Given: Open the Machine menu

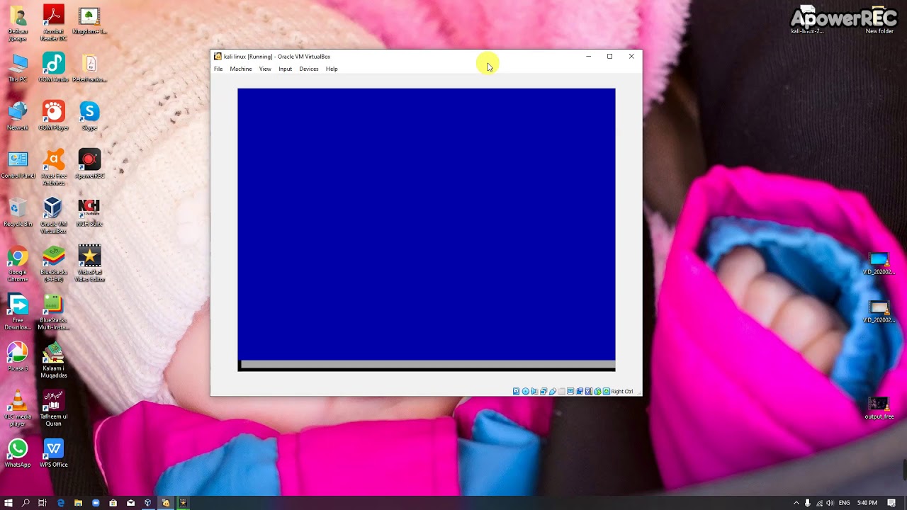Looking at the screenshot, I should click(241, 69).
